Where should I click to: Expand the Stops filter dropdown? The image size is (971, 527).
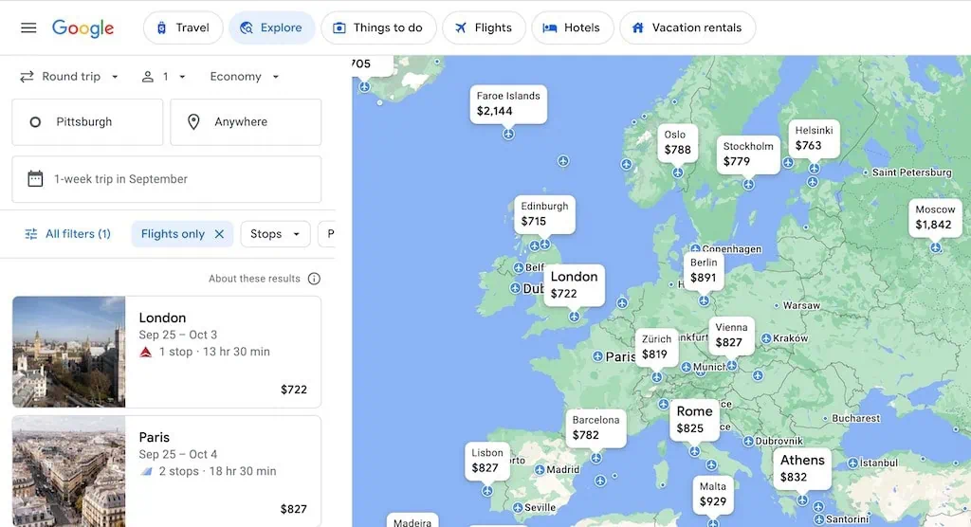pyautogui.click(x=275, y=234)
